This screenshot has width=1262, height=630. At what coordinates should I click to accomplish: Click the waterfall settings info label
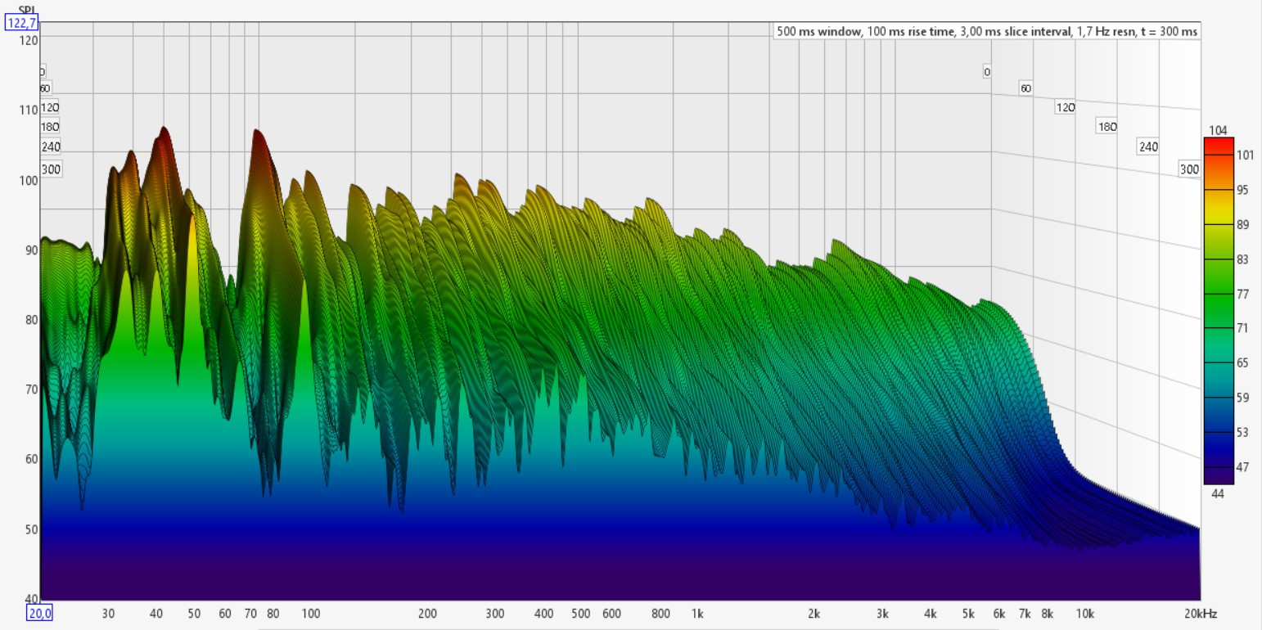coord(987,31)
